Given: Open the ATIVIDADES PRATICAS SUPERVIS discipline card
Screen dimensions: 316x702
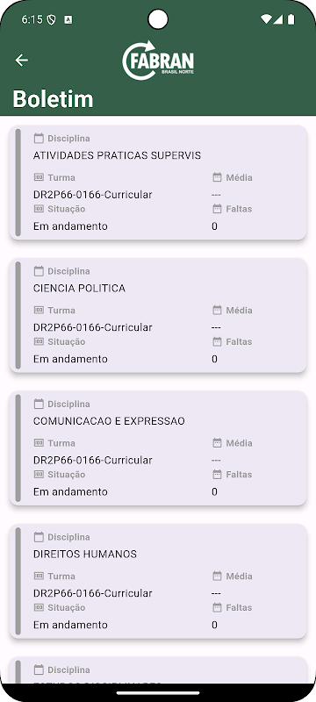Looking at the screenshot, I should (158, 183).
